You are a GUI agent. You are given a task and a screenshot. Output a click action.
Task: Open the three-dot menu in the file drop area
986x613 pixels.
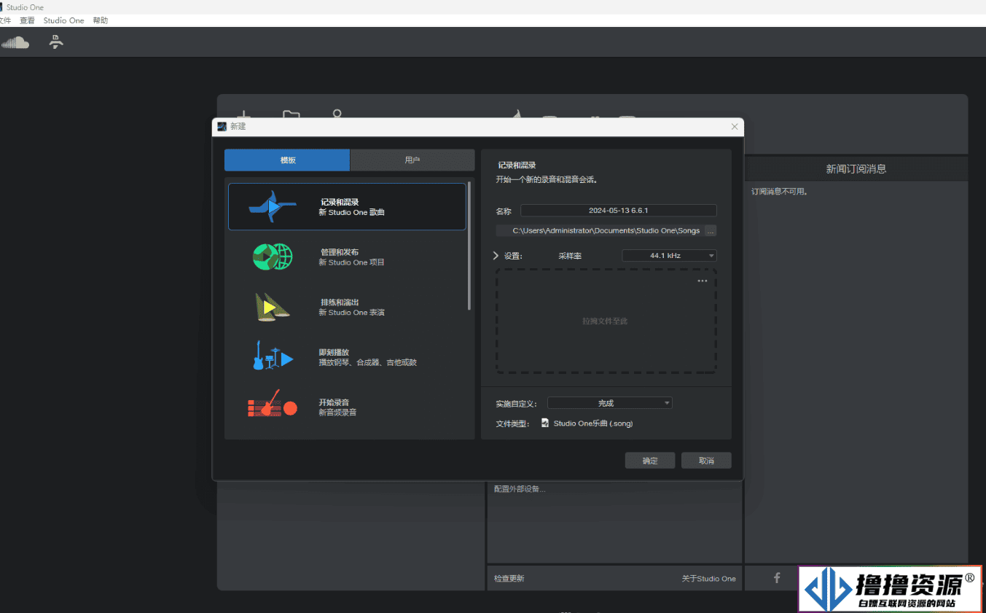click(703, 281)
